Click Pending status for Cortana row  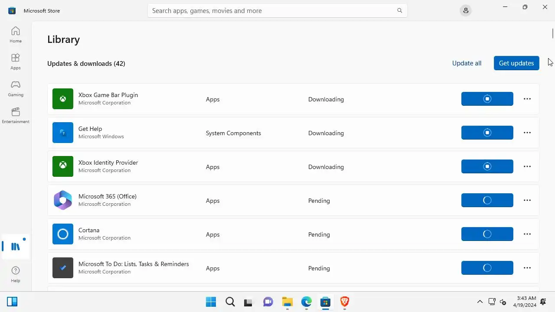pyautogui.click(x=319, y=234)
